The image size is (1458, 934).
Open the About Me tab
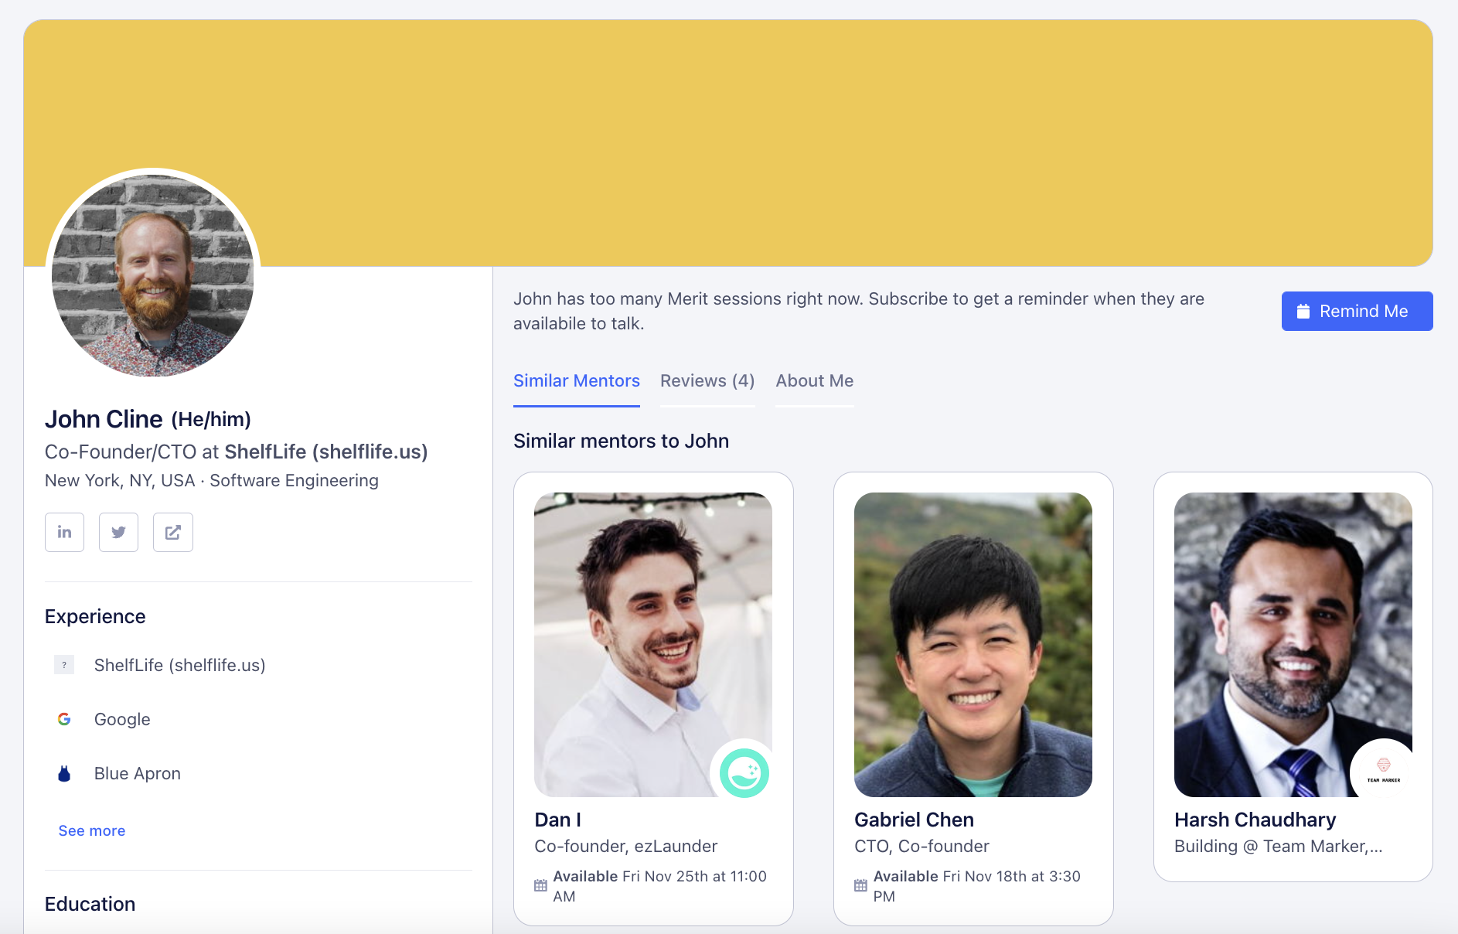click(x=814, y=380)
